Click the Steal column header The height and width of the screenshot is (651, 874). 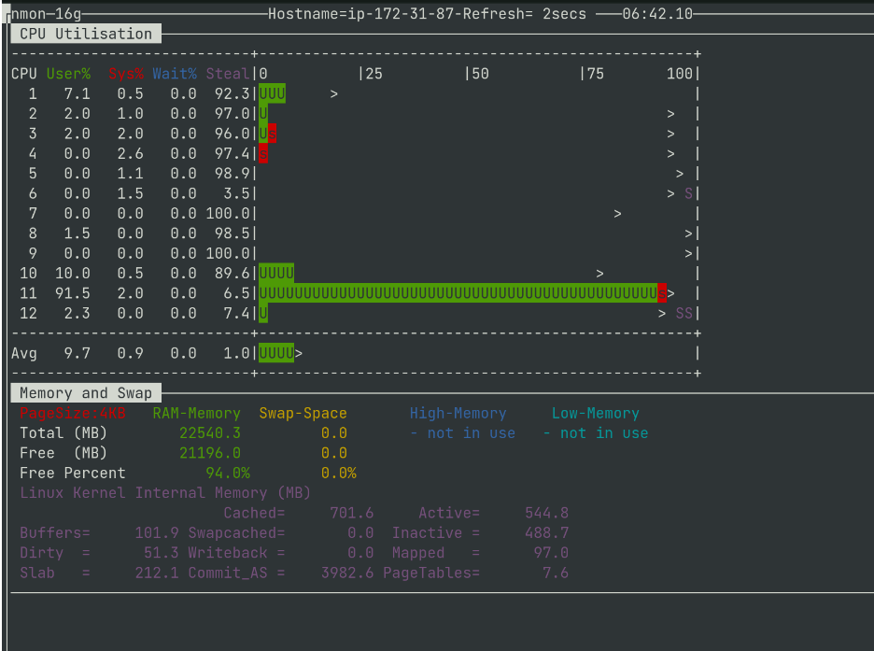point(228,74)
